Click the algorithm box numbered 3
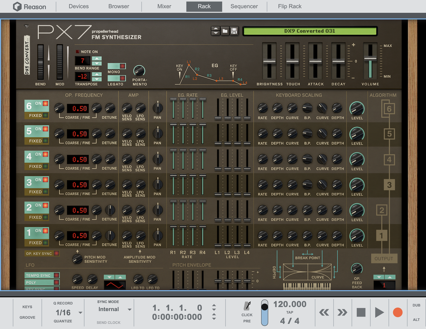Screen dimensions: 426x329 point(389,185)
